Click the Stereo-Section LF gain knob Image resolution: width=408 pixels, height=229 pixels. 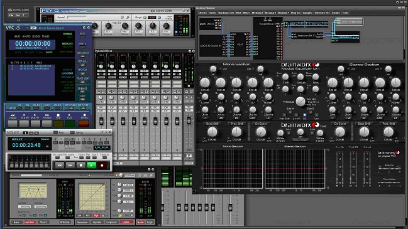click(333, 83)
